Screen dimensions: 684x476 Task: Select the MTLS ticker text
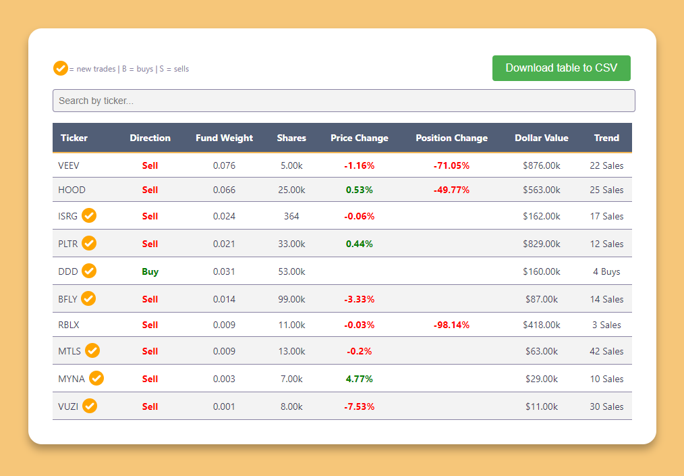tap(69, 351)
